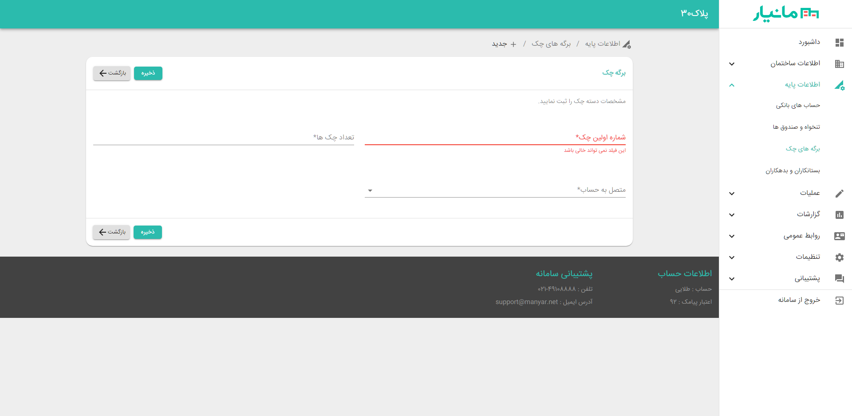Click the متصل به حساب select field
Image resolution: width=852 pixels, height=416 pixels.
[495, 190]
